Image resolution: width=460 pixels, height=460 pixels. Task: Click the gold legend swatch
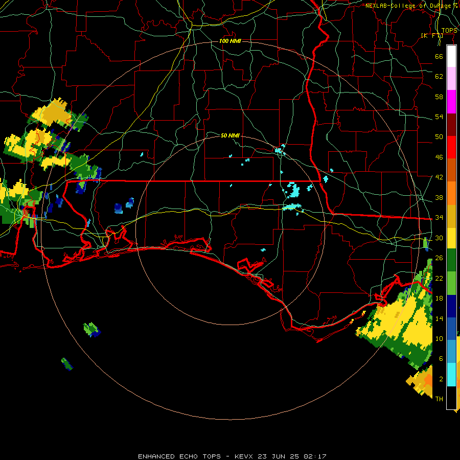click(x=451, y=216)
